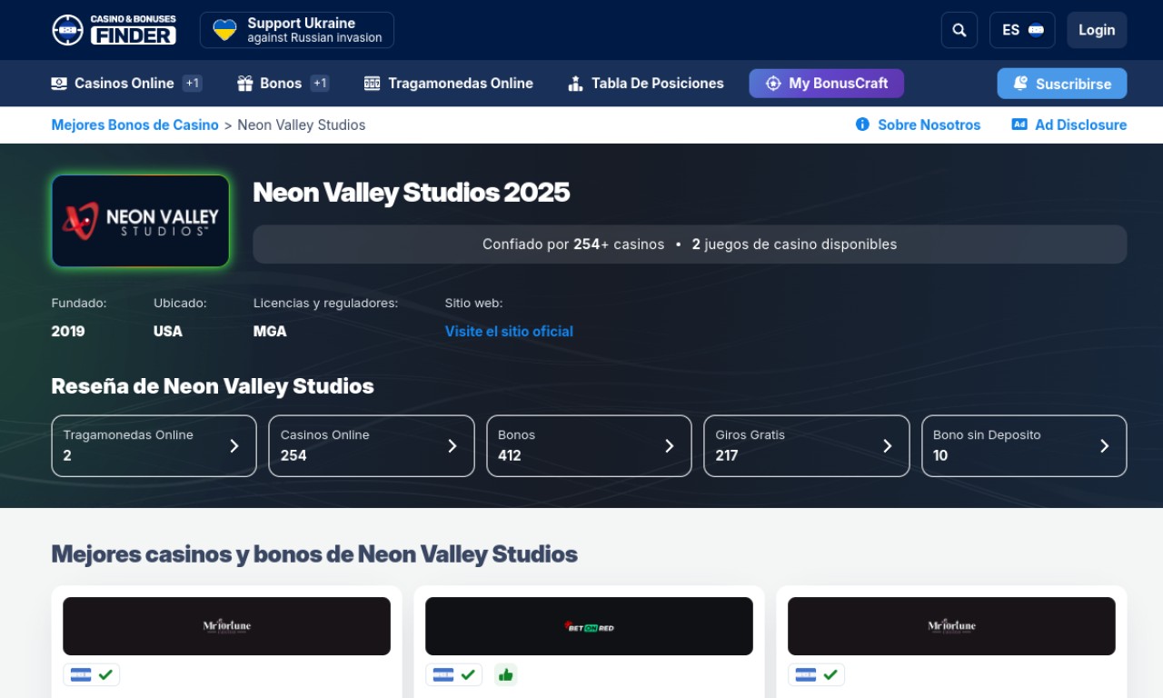Click the search magnifier icon
The width and height of the screenshot is (1163, 698).
tap(959, 30)
